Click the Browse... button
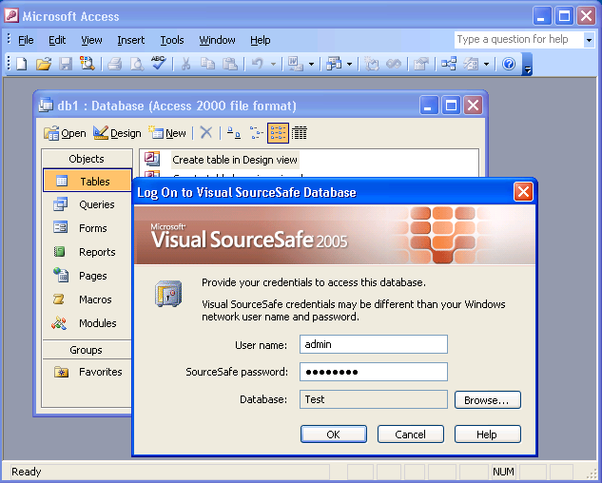Screen dimensions: 602x483 (487, 400)
